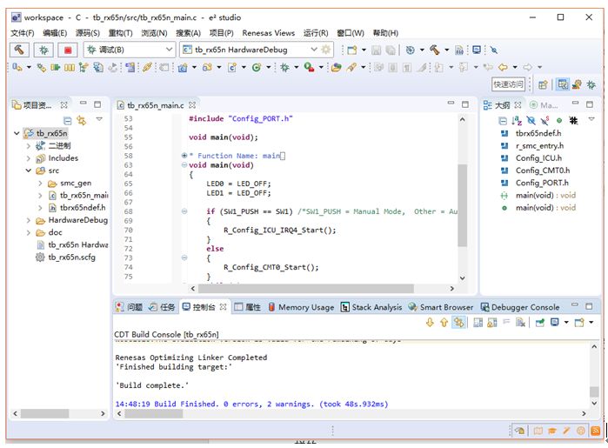Click the build hammer icon in toolbar
The height and width of the screenshot is (448, 608).
pos(19,50)
